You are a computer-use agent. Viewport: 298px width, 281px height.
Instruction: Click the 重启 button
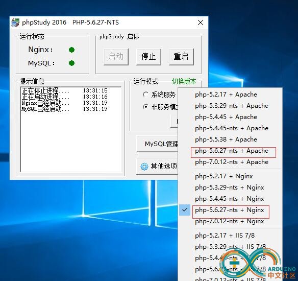click(181, 57)
